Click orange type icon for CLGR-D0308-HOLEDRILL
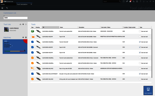Image resolution: width=155 pixels, height=96 pixels. tap(33, 58)
